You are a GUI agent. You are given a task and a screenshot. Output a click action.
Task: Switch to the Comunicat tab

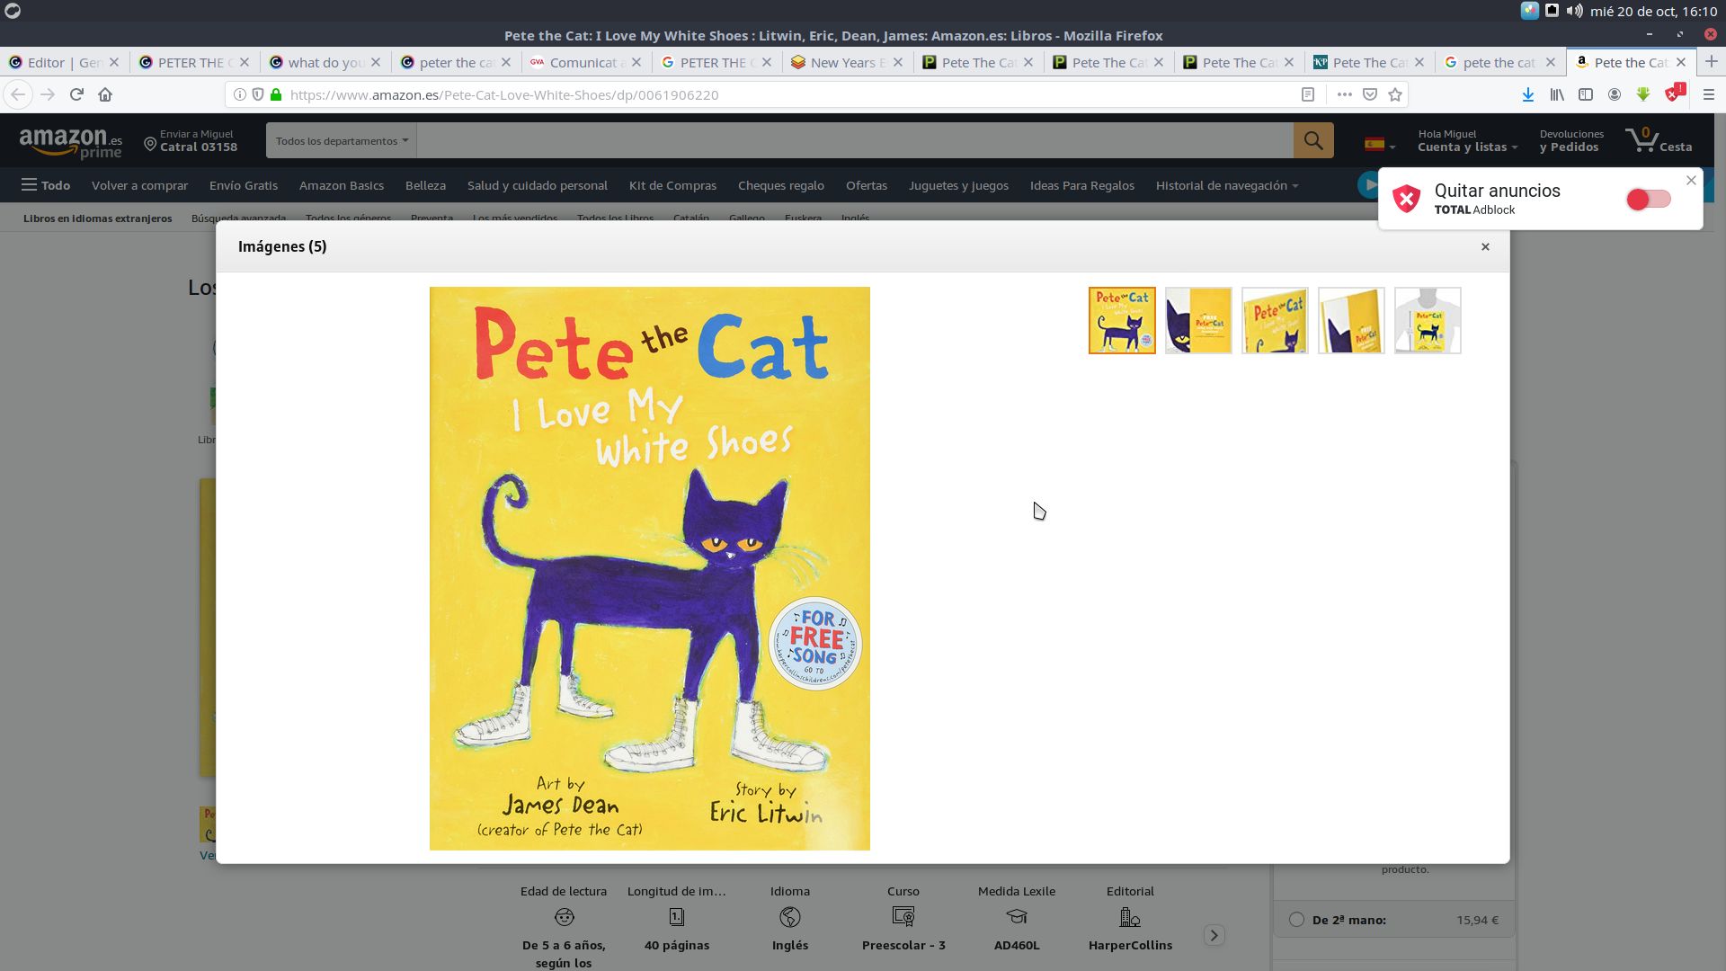point(584,62)
